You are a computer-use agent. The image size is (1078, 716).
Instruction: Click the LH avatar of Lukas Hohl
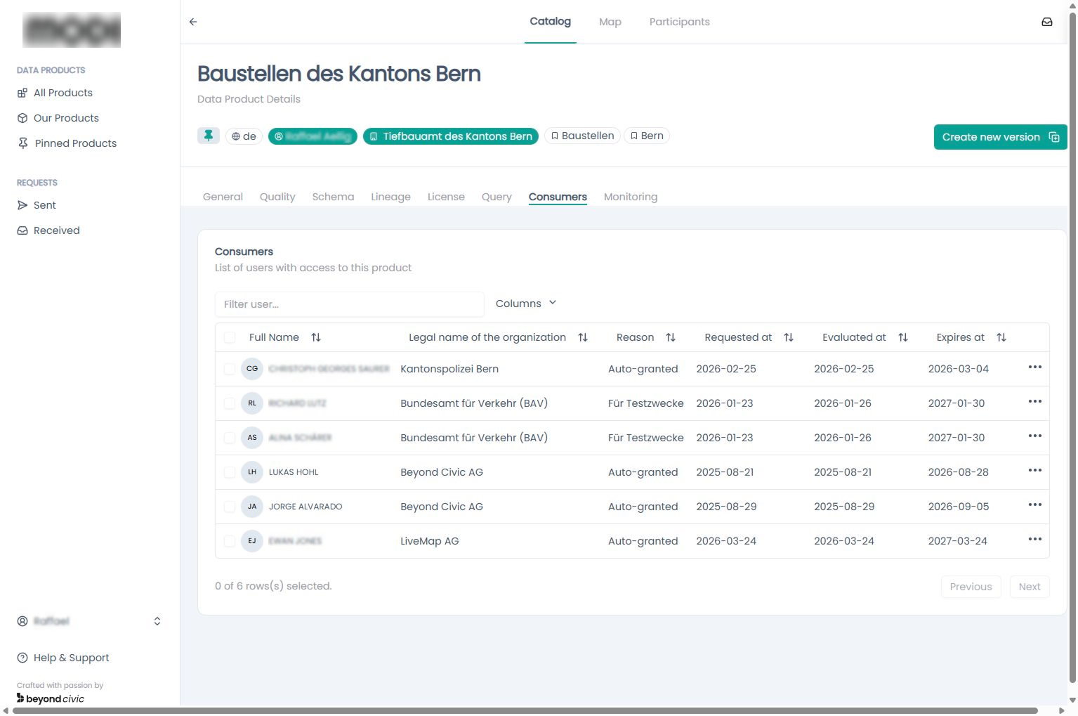[252, 472]
